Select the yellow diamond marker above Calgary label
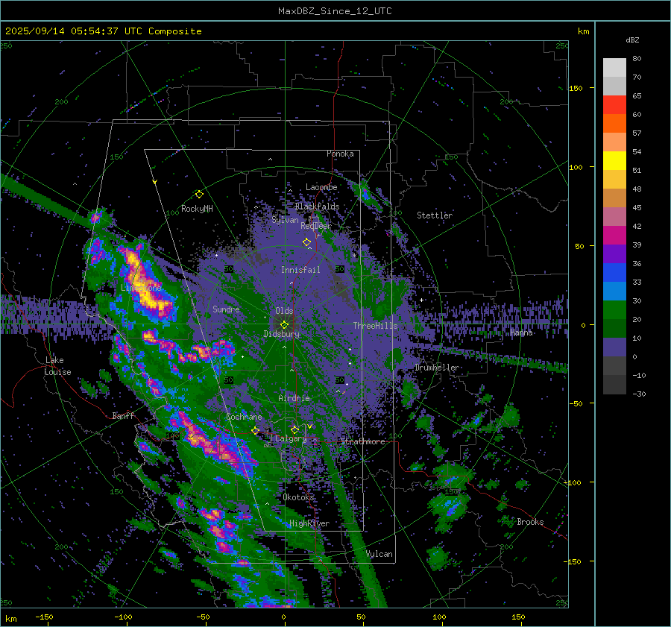The image size is (671, 627). (294, 429)
